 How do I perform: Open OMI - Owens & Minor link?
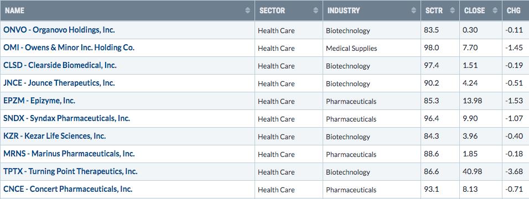click(x=69, y=48)
